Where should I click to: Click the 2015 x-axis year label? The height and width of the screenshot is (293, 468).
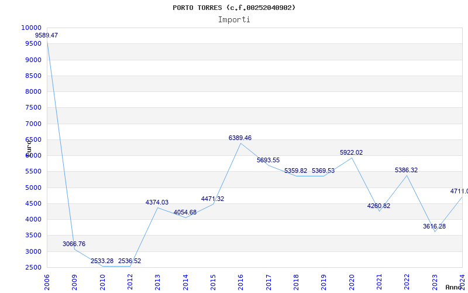[x=213, y=282]
